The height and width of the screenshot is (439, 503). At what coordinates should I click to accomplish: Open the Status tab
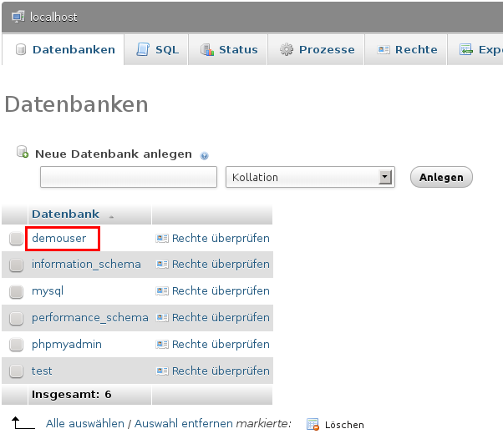[x=228, y=50]
